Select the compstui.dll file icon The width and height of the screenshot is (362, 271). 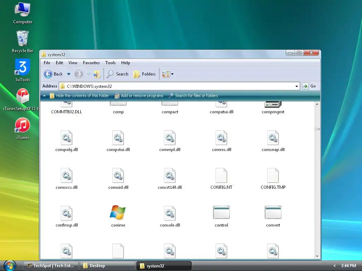coord(118,138)
